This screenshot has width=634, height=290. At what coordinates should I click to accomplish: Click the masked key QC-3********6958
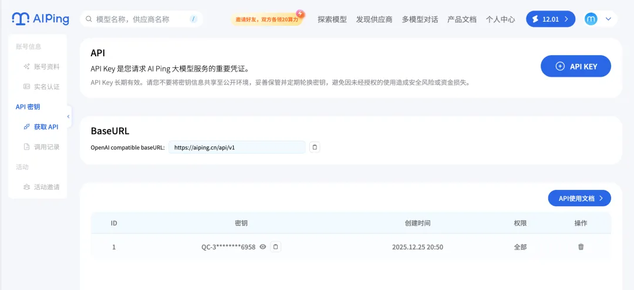click(228, 247)
